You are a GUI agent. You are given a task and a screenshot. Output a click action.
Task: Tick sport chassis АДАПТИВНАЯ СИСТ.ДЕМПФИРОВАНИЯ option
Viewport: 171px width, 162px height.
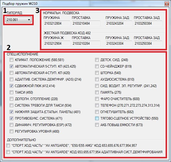[x=8, y=152]
